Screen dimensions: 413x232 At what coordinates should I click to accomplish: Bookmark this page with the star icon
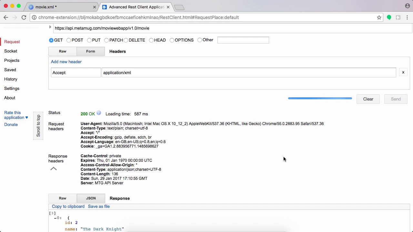click(x=379, y=17)
